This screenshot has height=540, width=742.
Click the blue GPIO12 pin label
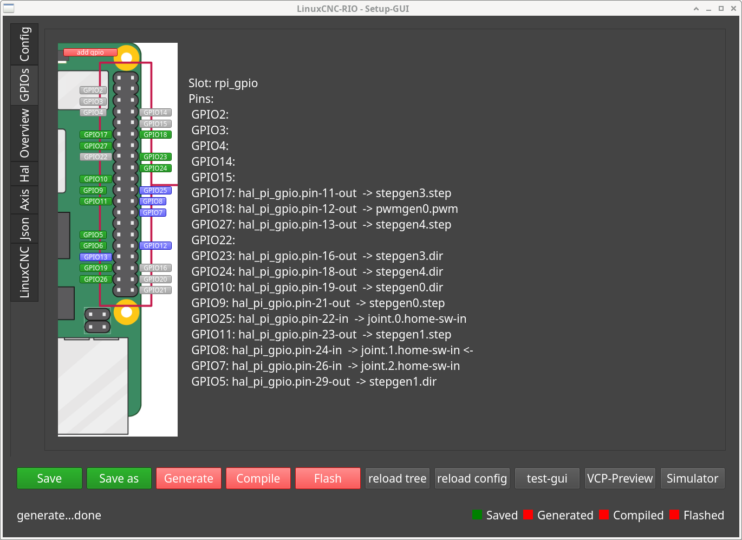click(x=155, y=246)
